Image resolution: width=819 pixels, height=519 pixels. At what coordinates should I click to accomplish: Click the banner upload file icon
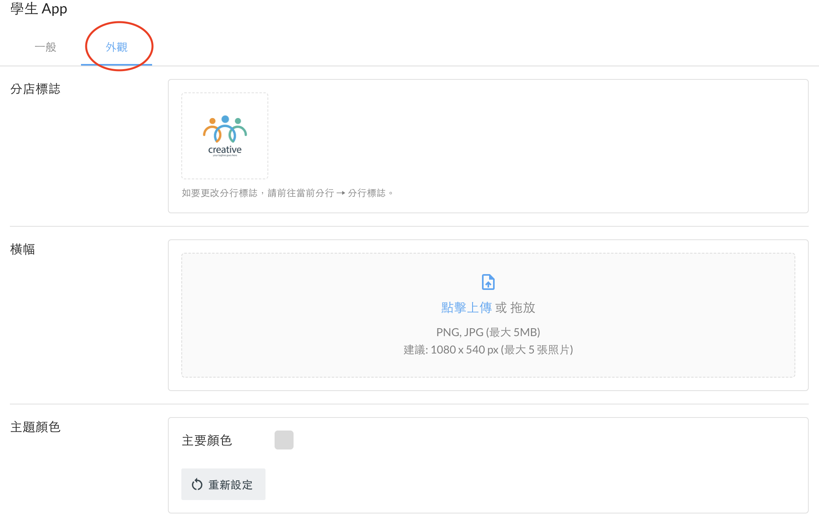point(488,282)
